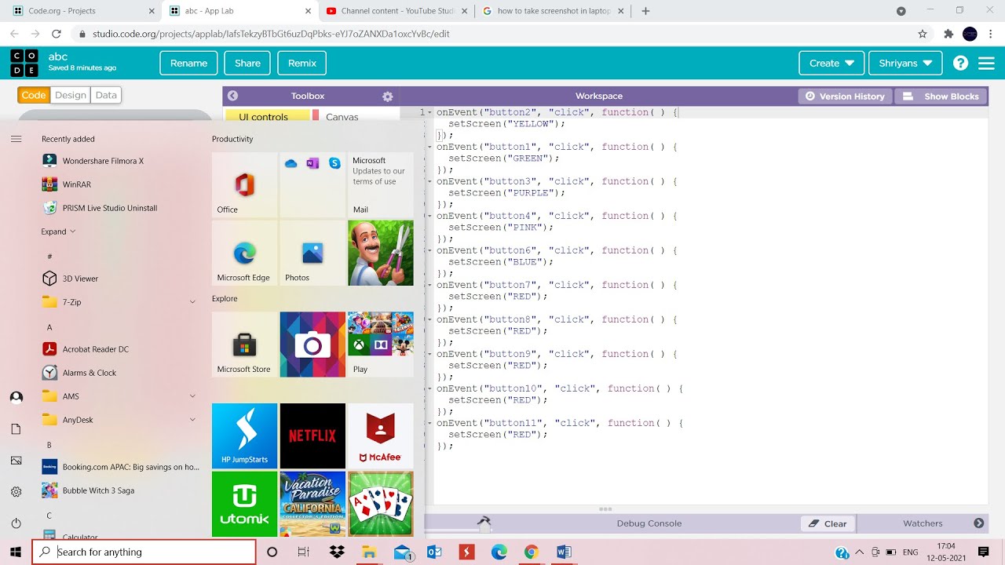
Task: Toggle Show Blocks mode
Action: tap(941, 96)
